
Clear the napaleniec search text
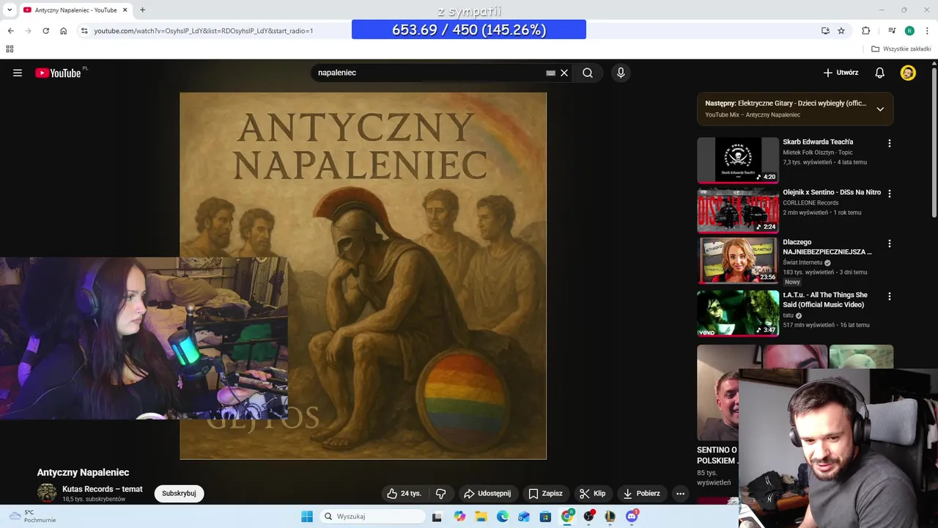point(564,73)
